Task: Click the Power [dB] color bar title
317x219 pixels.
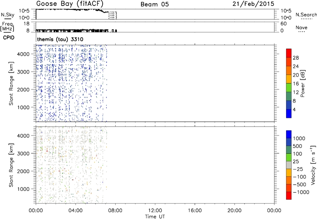Action: pyautogui.click(x=303, y=83)
